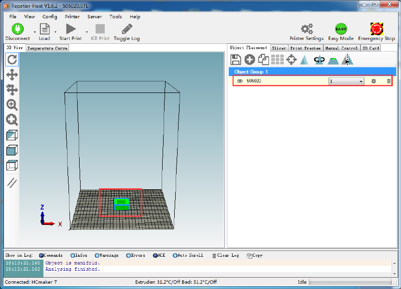
Task: Open the Server menu
Action: click(95, 16)
